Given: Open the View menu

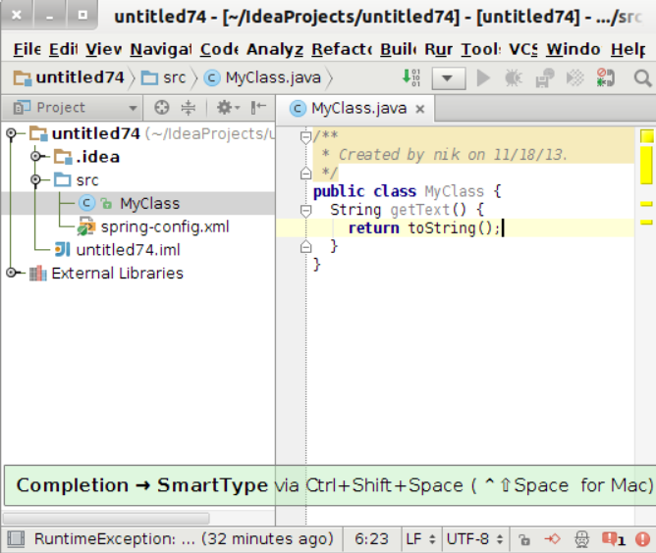Looking at the screenshot, I should (103, 49).
